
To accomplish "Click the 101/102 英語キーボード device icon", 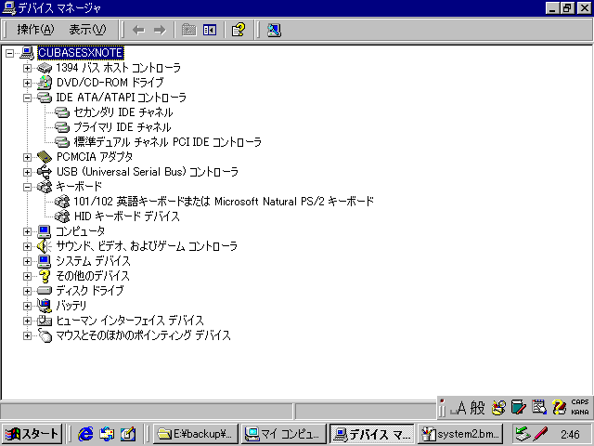I will (62, 202).
